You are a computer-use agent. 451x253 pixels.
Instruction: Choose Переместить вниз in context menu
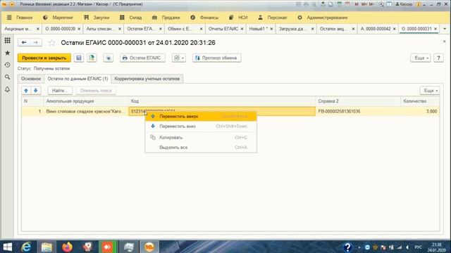click(x=201, y=126)
